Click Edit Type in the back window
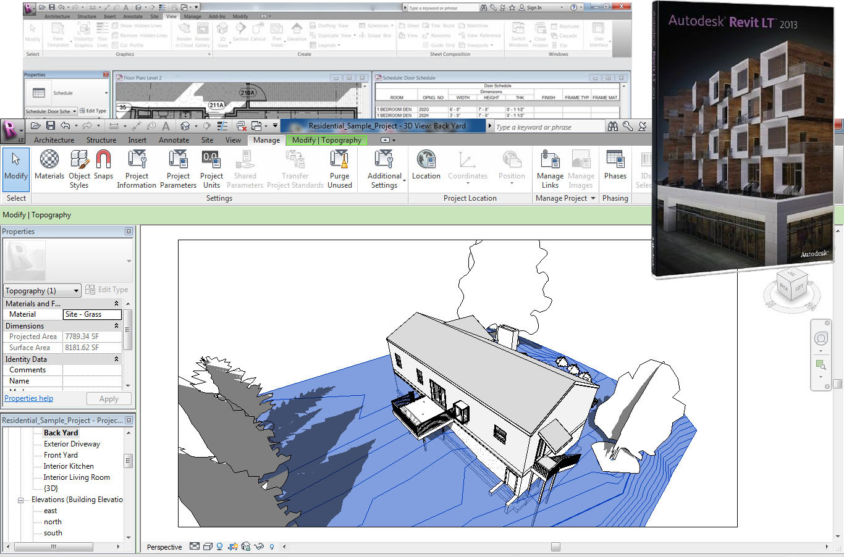The height and width of the screenshot is (557, 844). click(93, 111)
